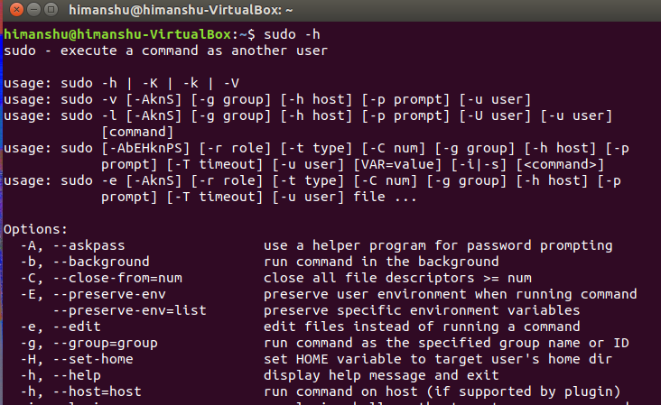Click the '--askpass' option text
This screenshot has height=405, width=661.
click(92, 245)
